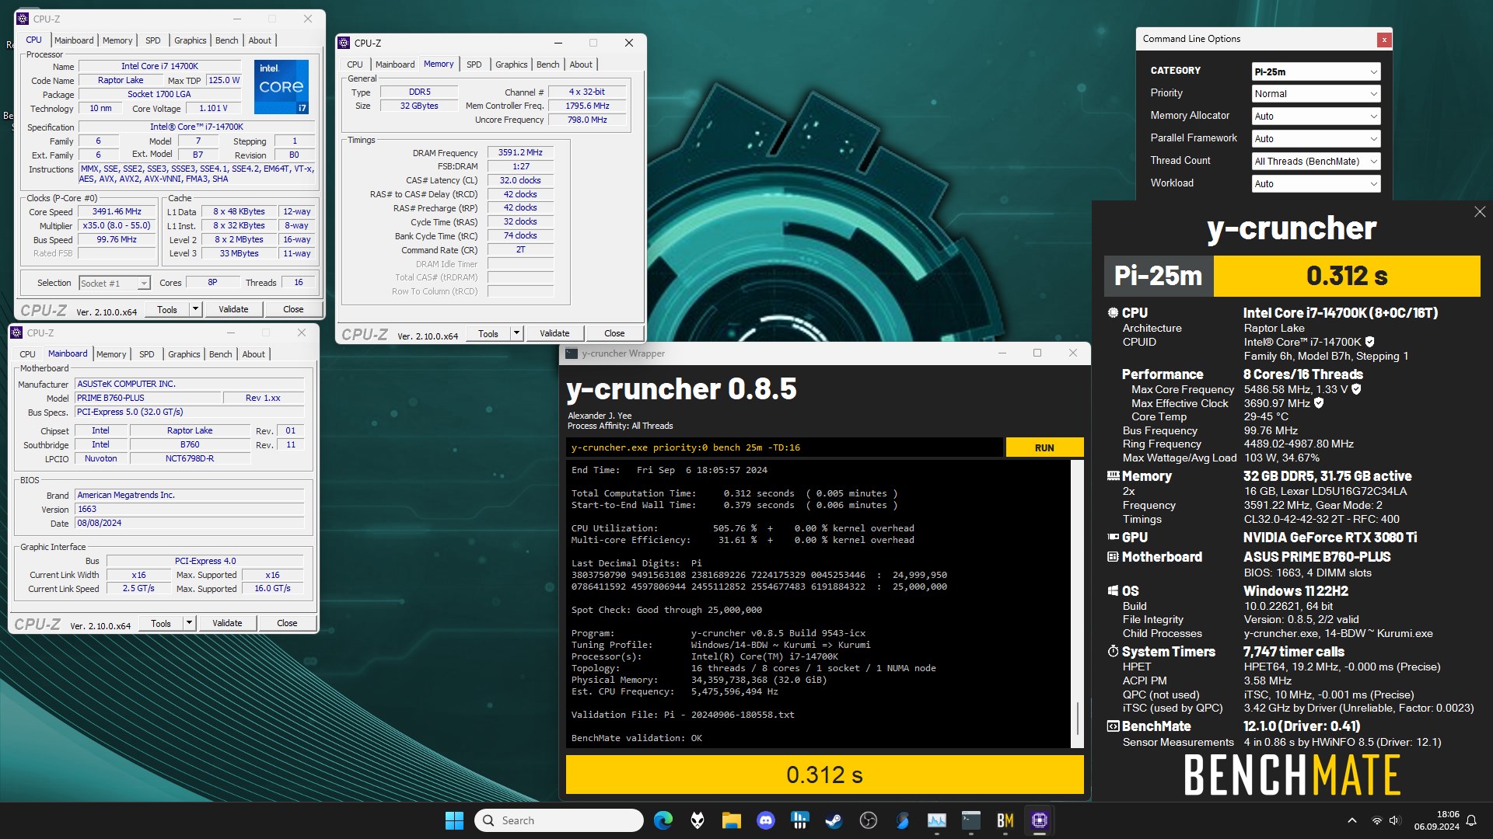Click the CPU-Z Memory window title icon
Image resolution: width=1493 pixels, height=839 pixels.
point(344,43)
